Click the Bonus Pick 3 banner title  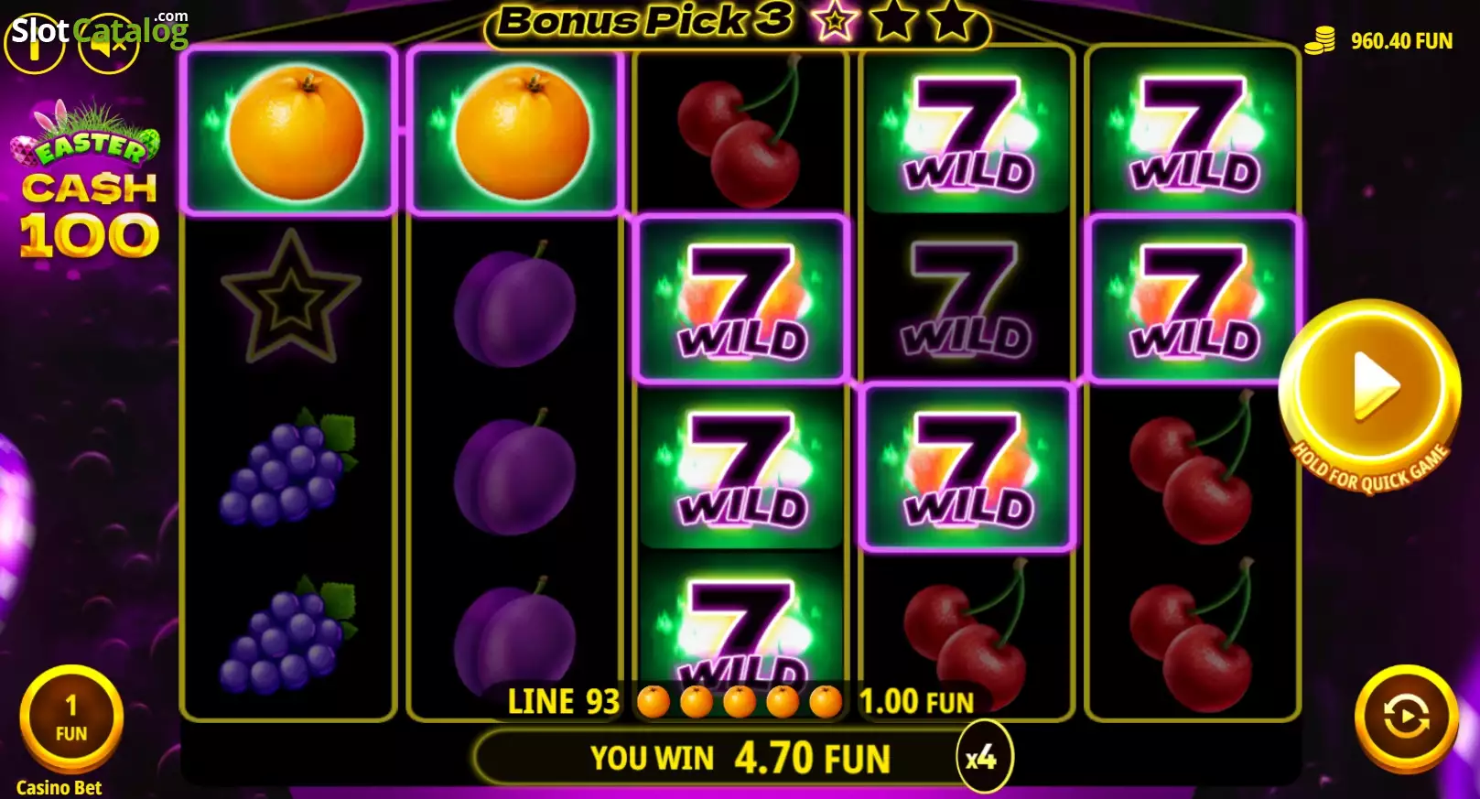coord(645,21)
